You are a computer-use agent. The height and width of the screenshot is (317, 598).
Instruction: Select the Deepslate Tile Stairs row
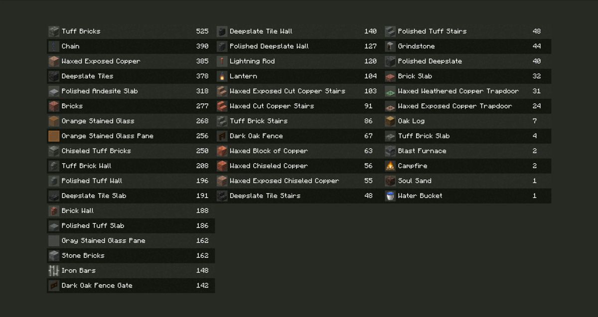[299, 196]
